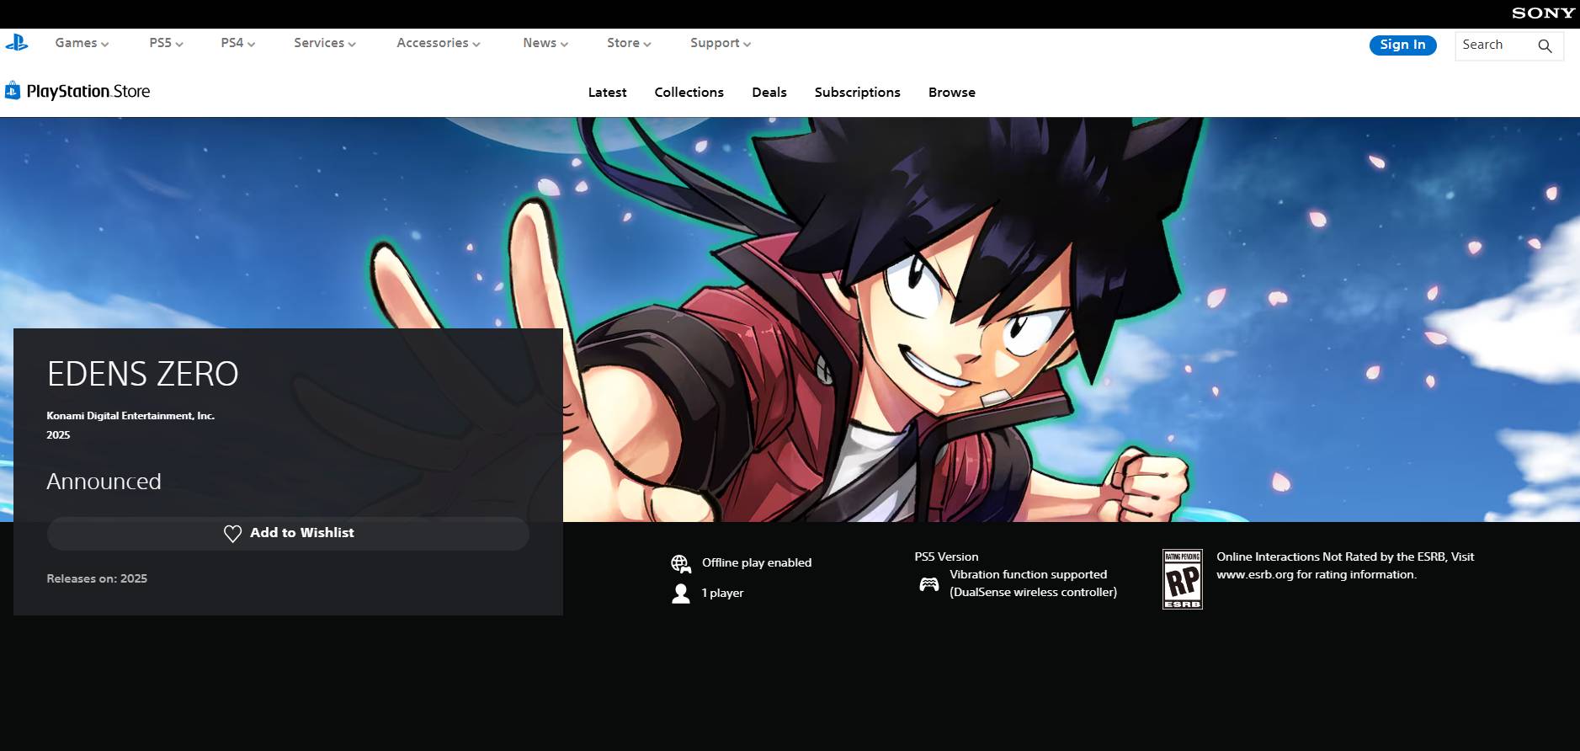Click the Konami Digital Entertainment publisher text
Screen dimensions: 1580x751
click(x=130, y=416)
